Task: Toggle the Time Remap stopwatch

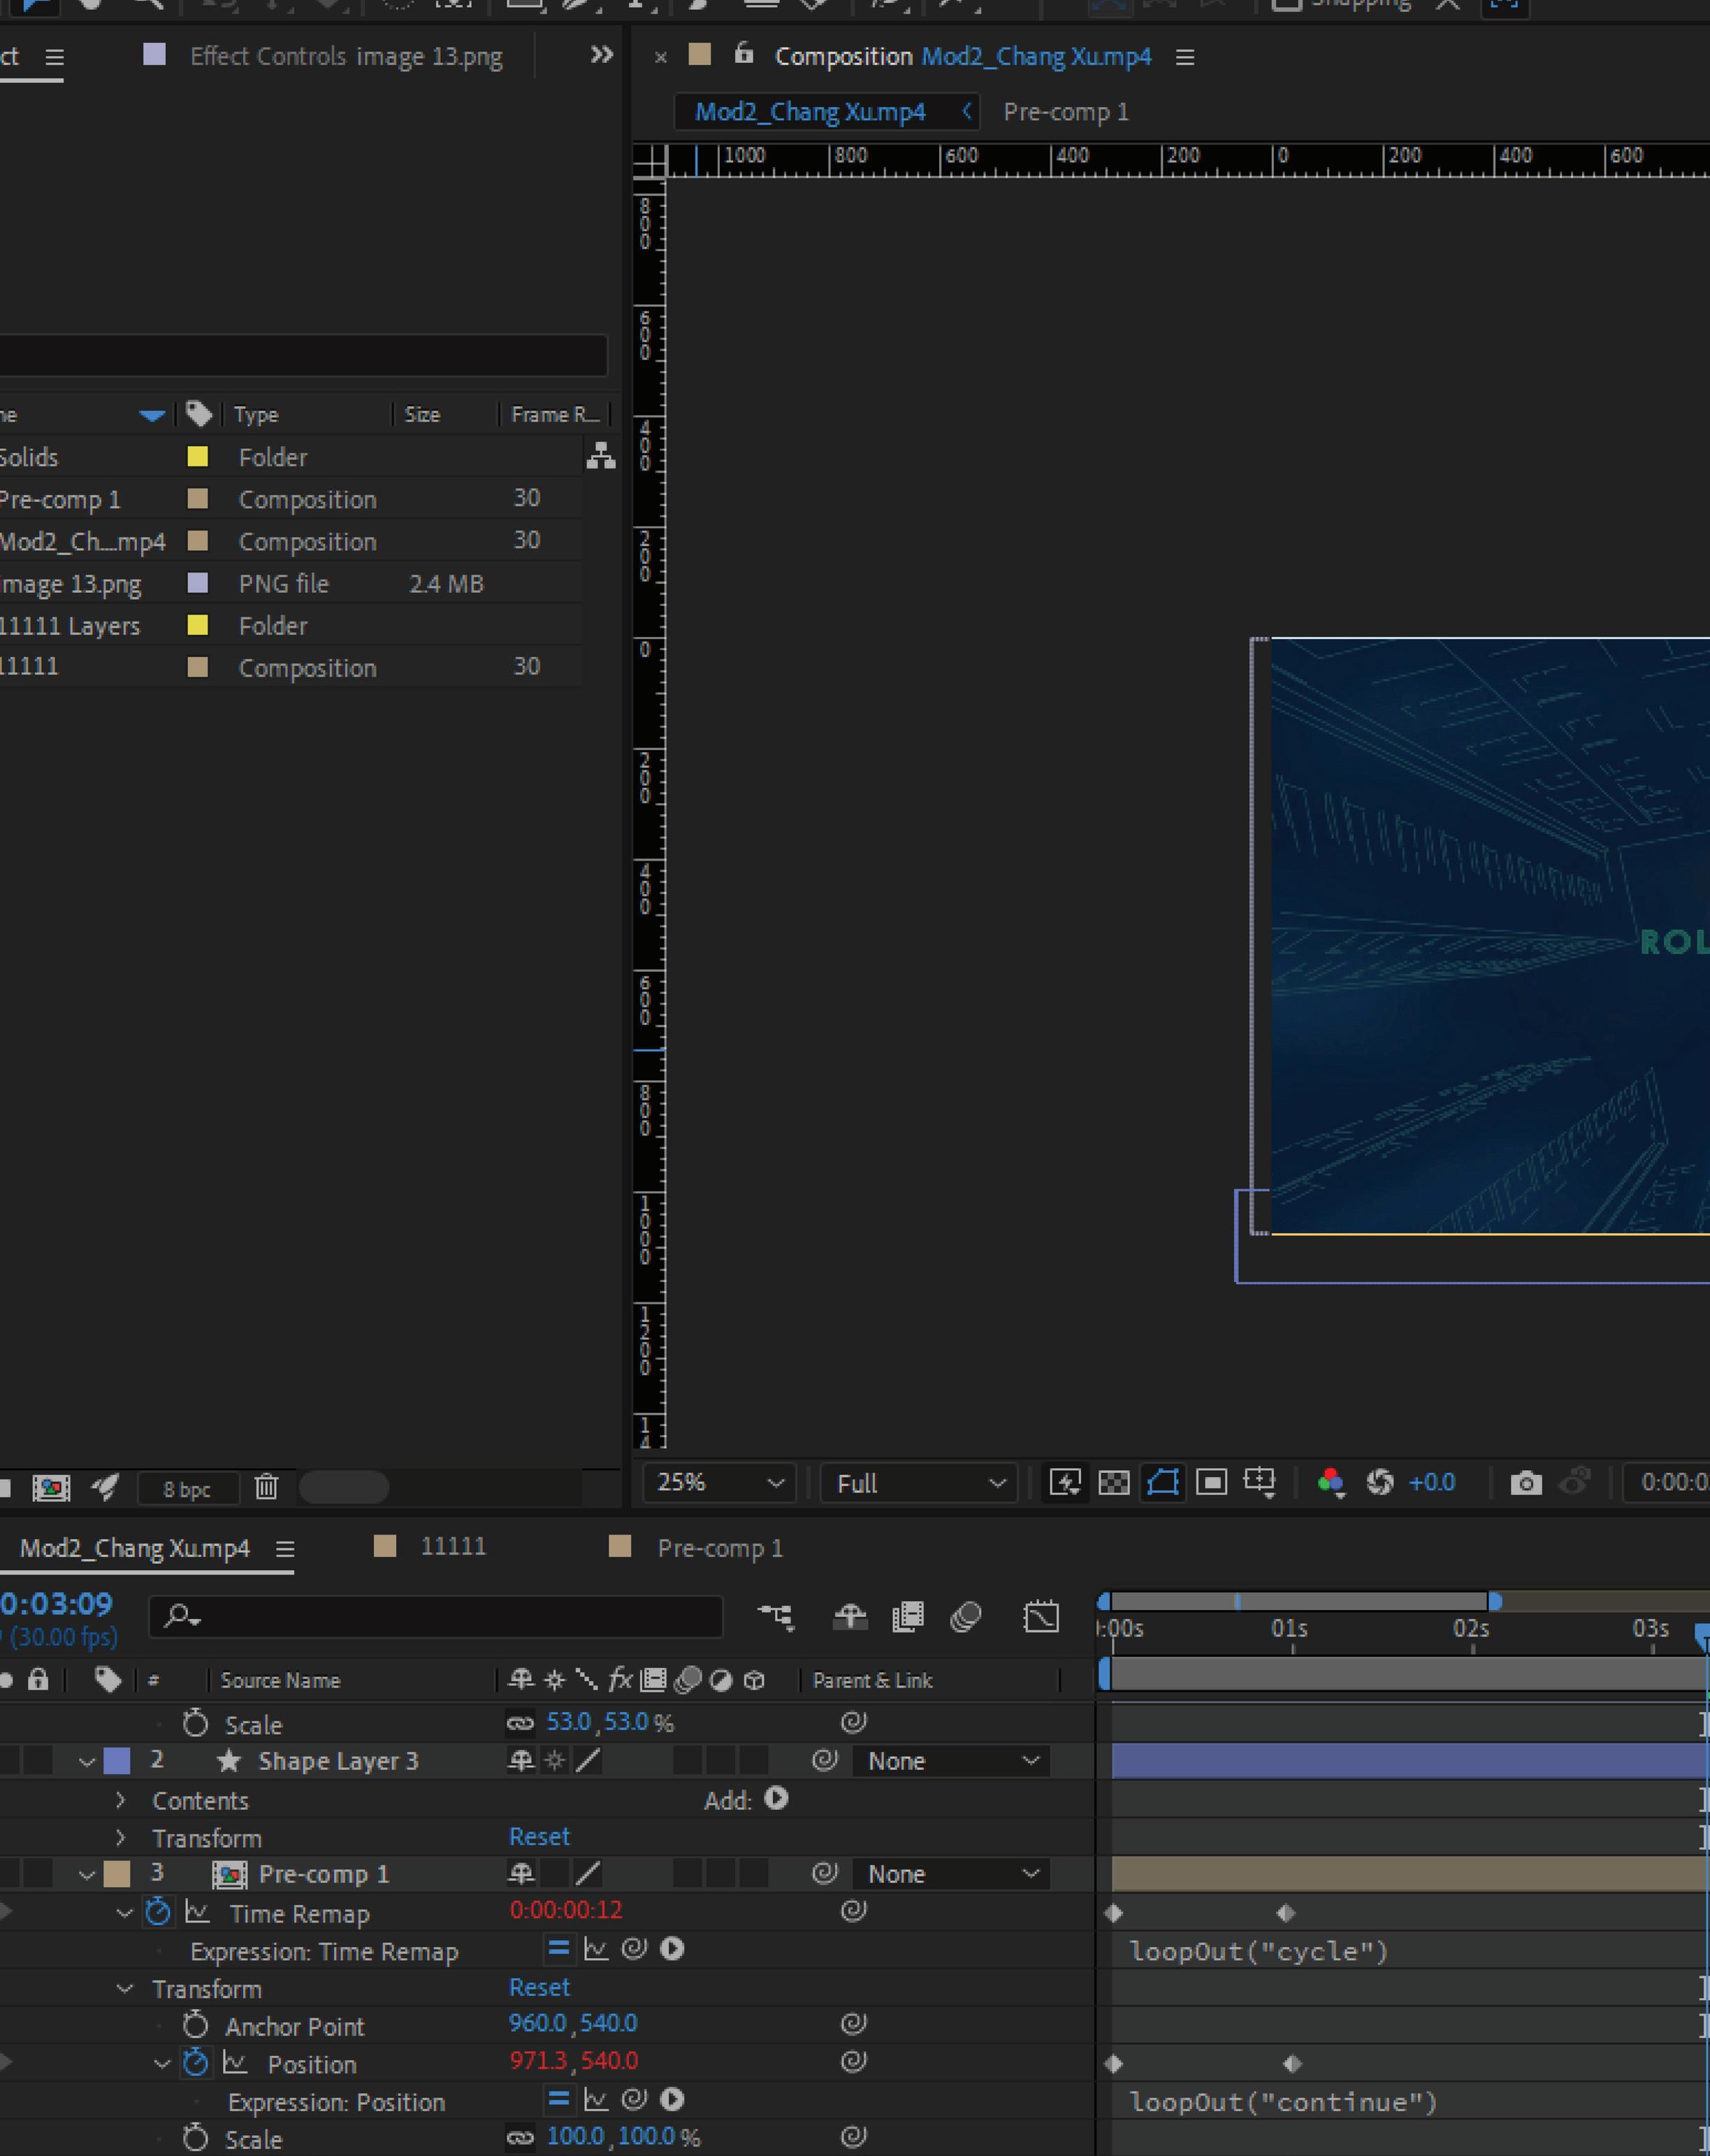Action: coord(158,1912)
